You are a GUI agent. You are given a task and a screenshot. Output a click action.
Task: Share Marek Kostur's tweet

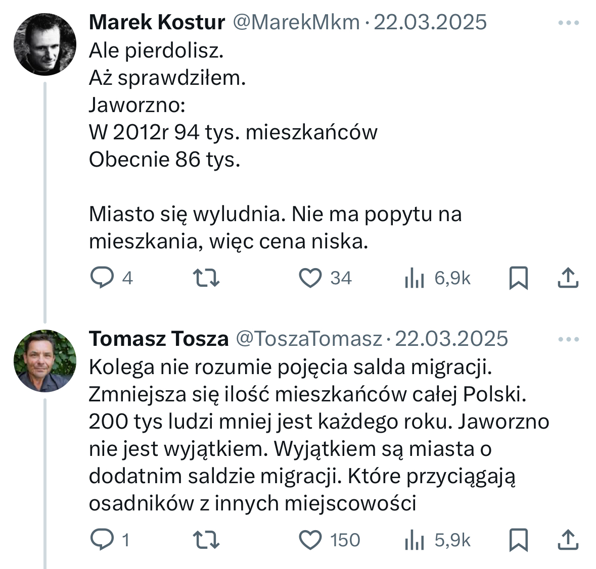[x=568, y=278]
